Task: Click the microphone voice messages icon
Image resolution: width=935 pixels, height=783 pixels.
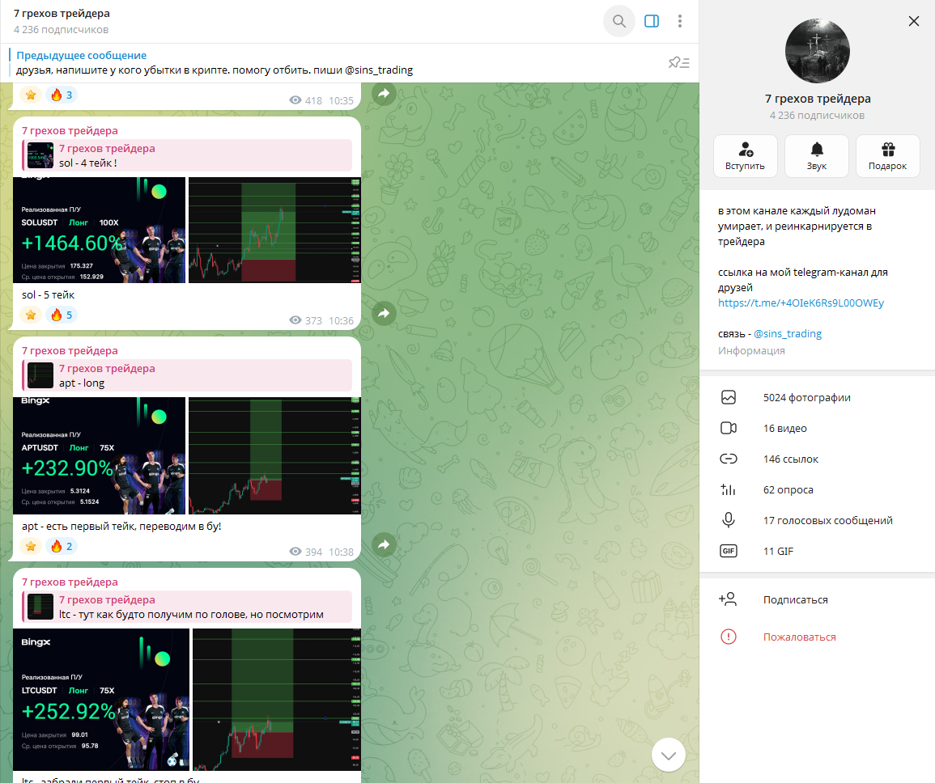Action: [729, 520]
